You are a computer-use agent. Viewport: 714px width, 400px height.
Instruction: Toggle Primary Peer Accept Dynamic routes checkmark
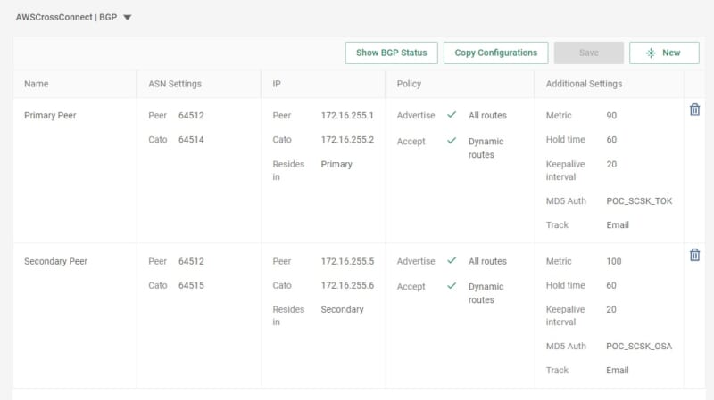tap(452, 141)
